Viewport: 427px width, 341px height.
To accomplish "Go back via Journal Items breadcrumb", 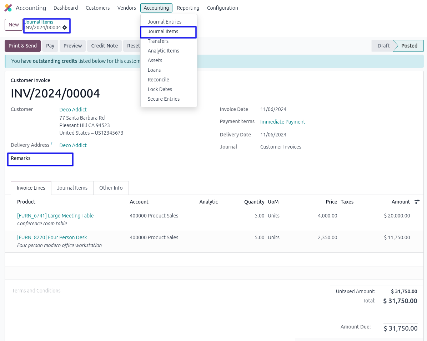I will pos(39,22).
